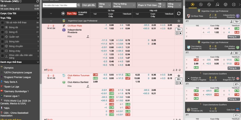This screenshot has width=241, height=120.
Task: Click corner flag icon in River Plate row
Action: coord(88,36)
